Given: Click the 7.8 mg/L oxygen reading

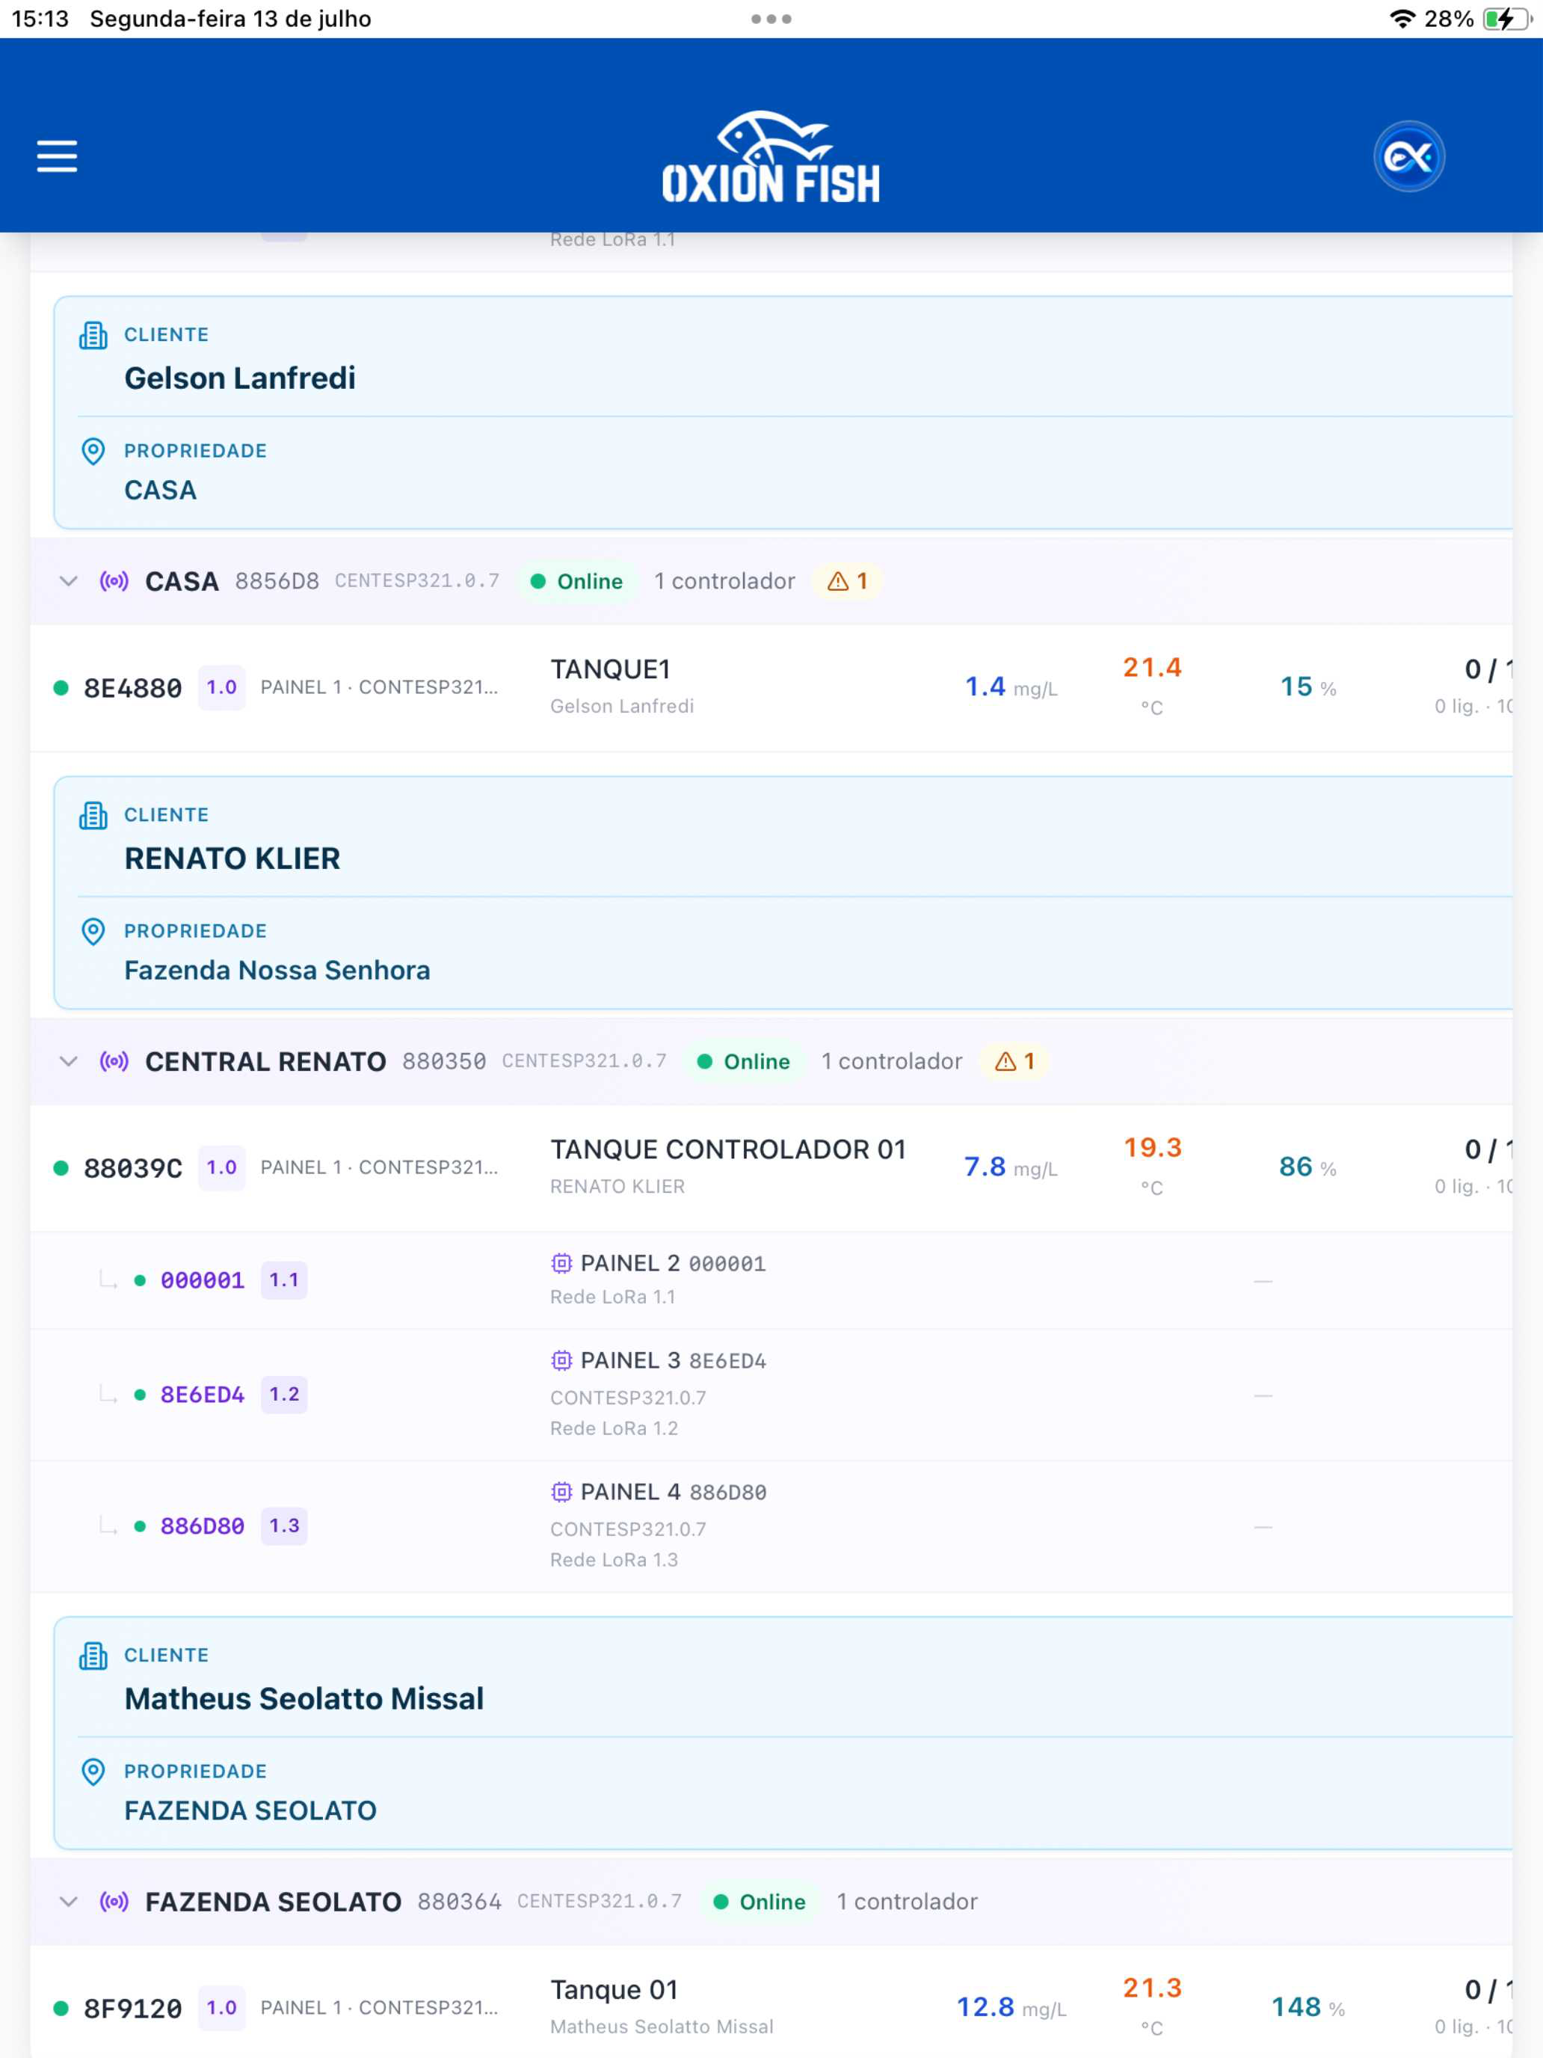Looking at the screenshot, I should (1011, 1167).
